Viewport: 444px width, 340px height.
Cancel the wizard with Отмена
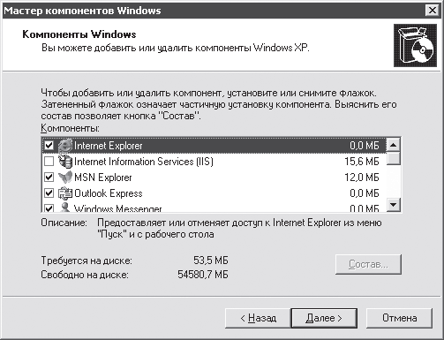tap(399, 318)
